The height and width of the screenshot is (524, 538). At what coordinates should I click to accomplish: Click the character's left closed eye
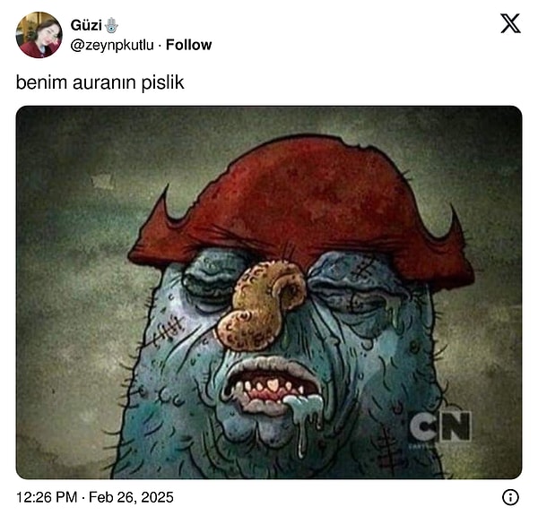pyautogui.click(x=211, y=283)
